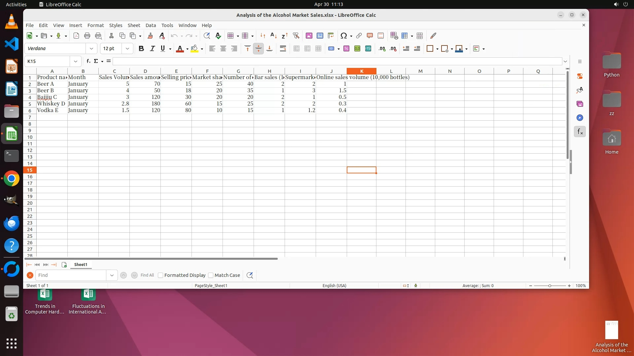
Task: Click the Sort Ascending toolbar icon
Action: (x=273, y=36)
